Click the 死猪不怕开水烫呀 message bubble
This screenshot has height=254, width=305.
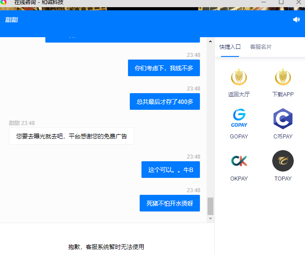[x=170, y=203]
